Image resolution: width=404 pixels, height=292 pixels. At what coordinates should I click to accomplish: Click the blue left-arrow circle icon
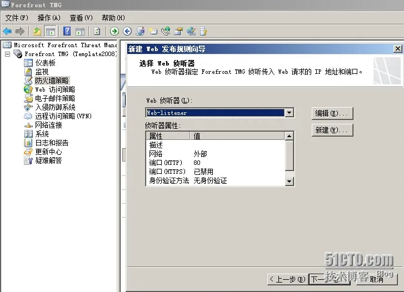coord(127,32)
